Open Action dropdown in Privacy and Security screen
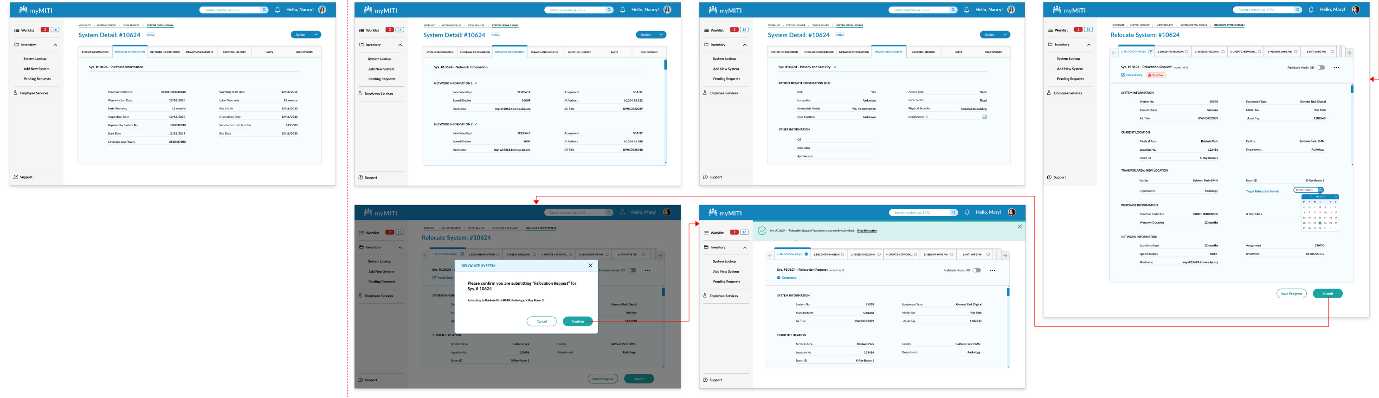 (995, 35)
